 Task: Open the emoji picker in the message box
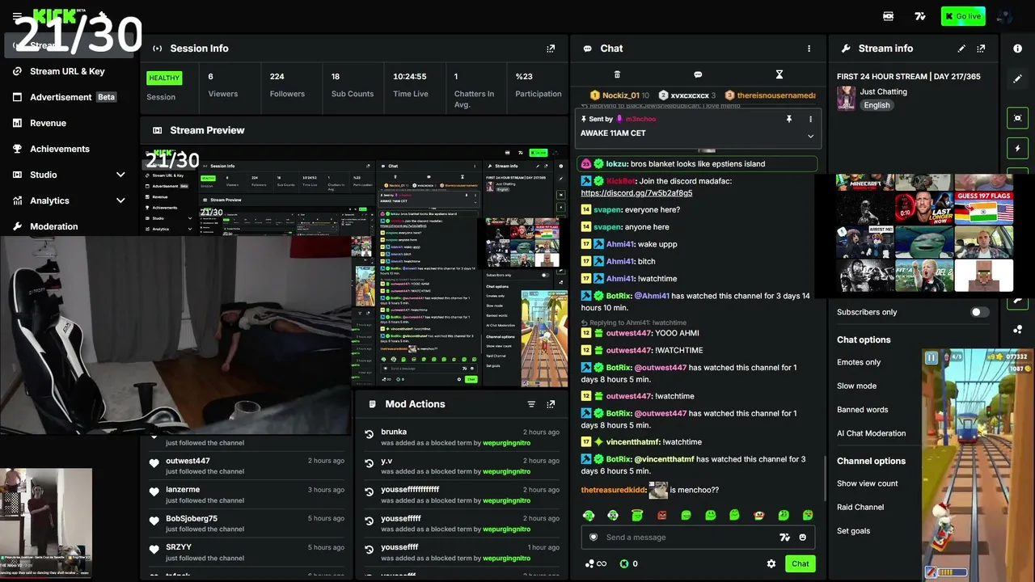[x=803, y=538]
